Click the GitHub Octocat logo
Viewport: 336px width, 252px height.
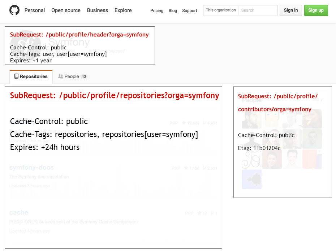14,10
